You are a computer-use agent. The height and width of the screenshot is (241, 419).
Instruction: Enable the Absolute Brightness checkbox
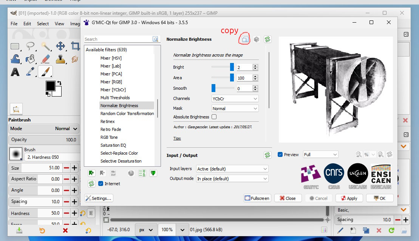click(x=214, y=117)
